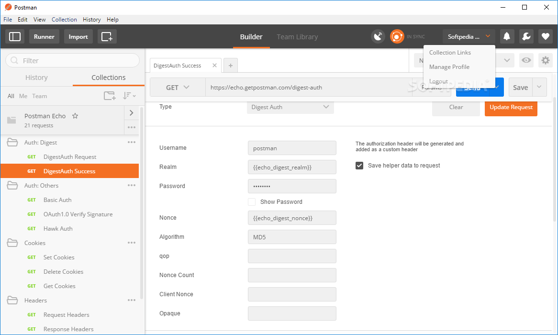Click the Save button
This screenshot has height=335, width=558.
pos(520,87)
